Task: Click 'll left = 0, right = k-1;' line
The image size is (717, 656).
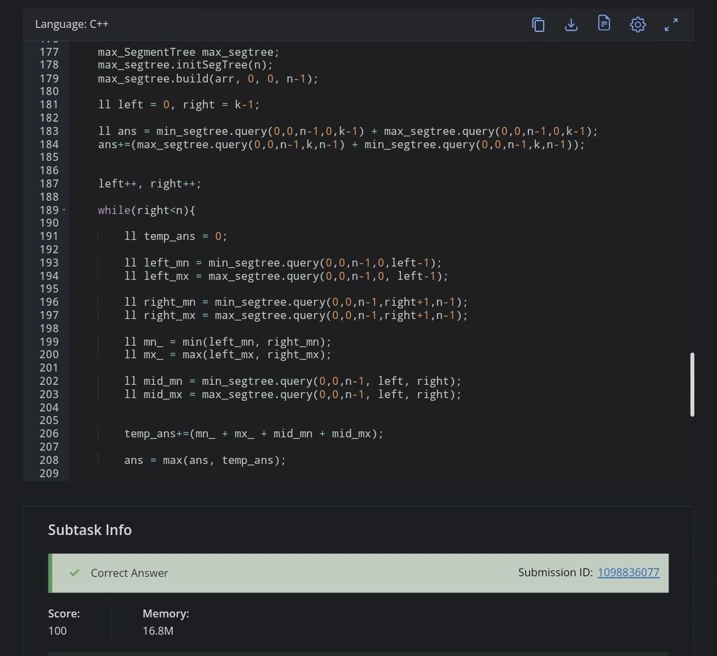Action: pyautogui.click(x=179, y=104)
